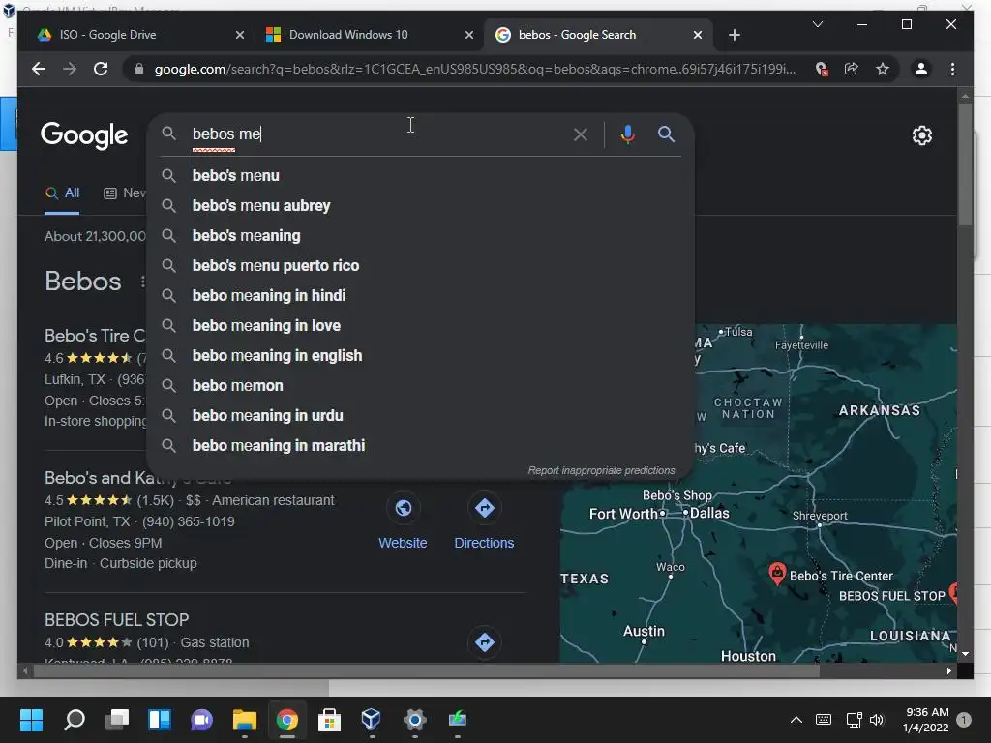Open Settings gear app in the taskbar
Screen dimensions: 991x743
(414, 719)
